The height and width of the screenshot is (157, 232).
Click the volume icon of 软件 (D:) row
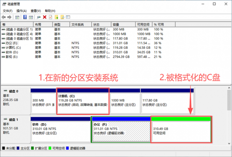[3, 52]
